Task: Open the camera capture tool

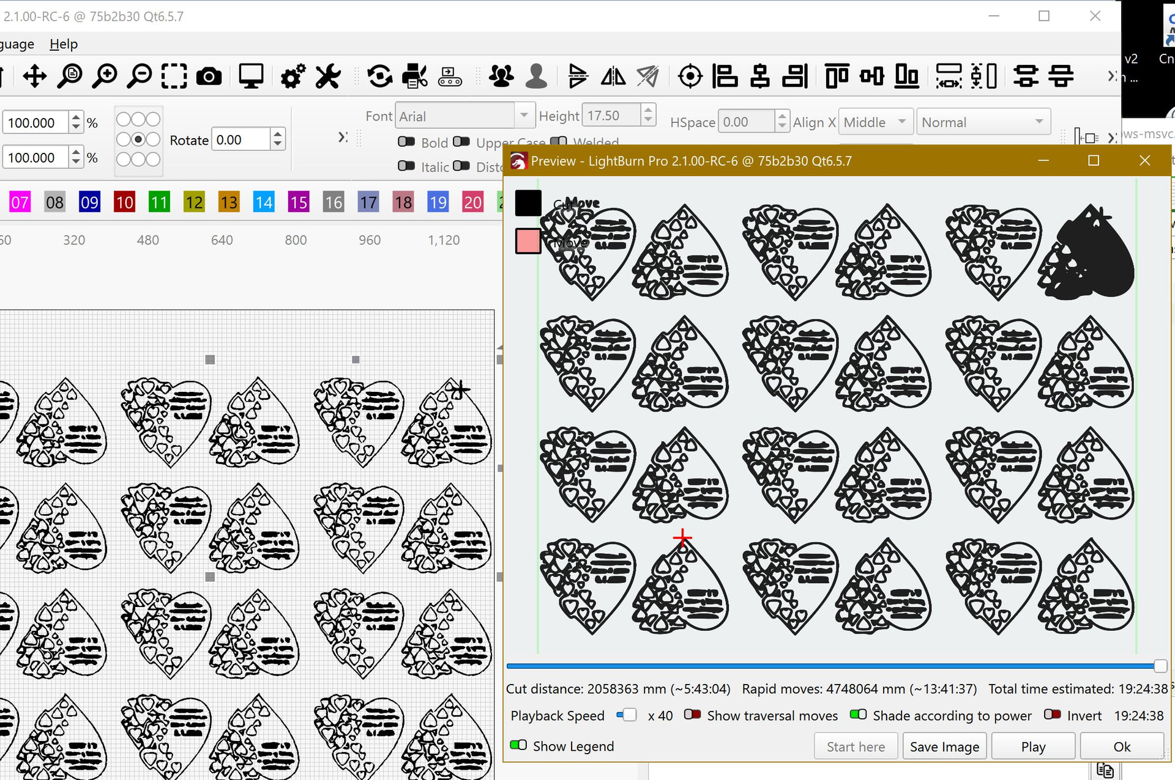Action: 209,76
